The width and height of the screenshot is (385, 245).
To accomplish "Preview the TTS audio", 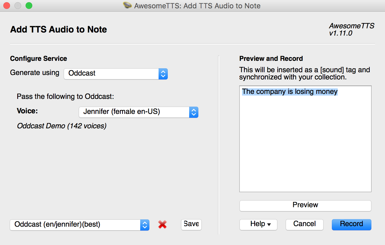I will 305,206.
